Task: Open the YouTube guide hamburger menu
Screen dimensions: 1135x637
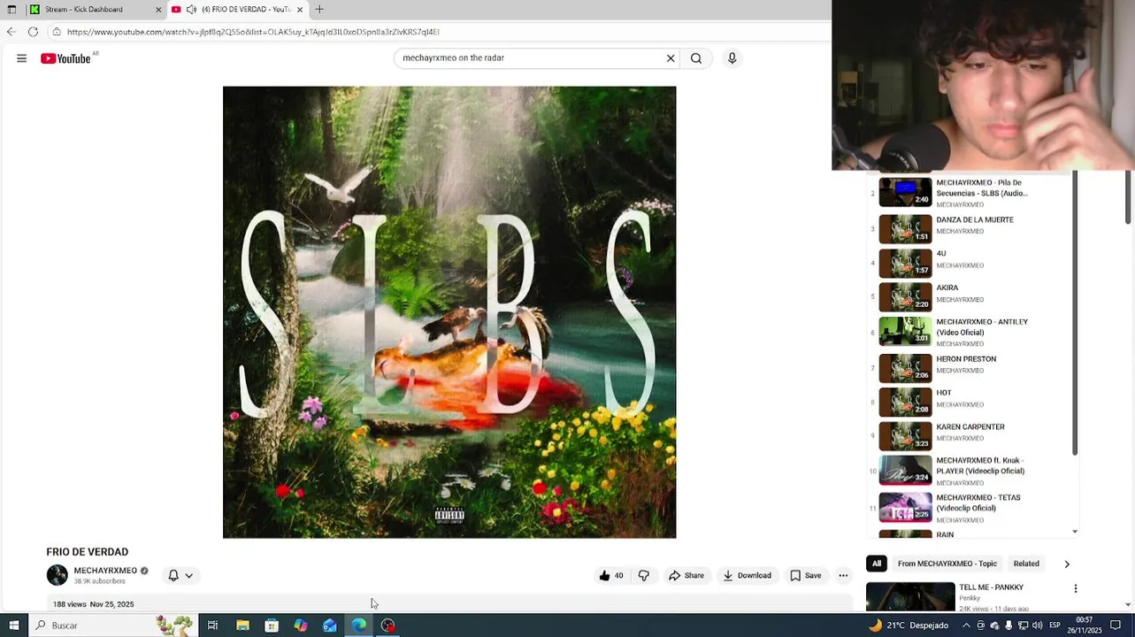Action: [21, 58]
